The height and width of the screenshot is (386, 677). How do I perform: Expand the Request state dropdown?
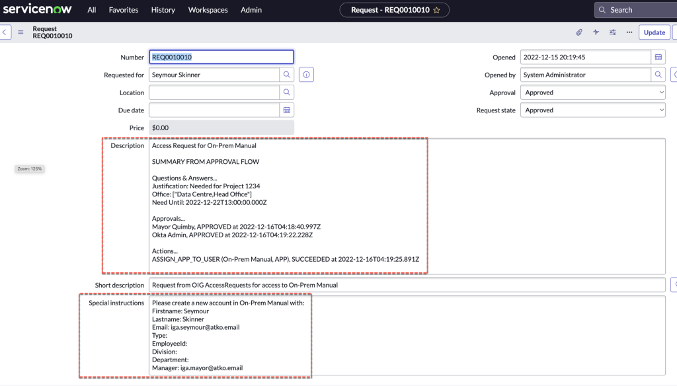click(x=592, y=110)
